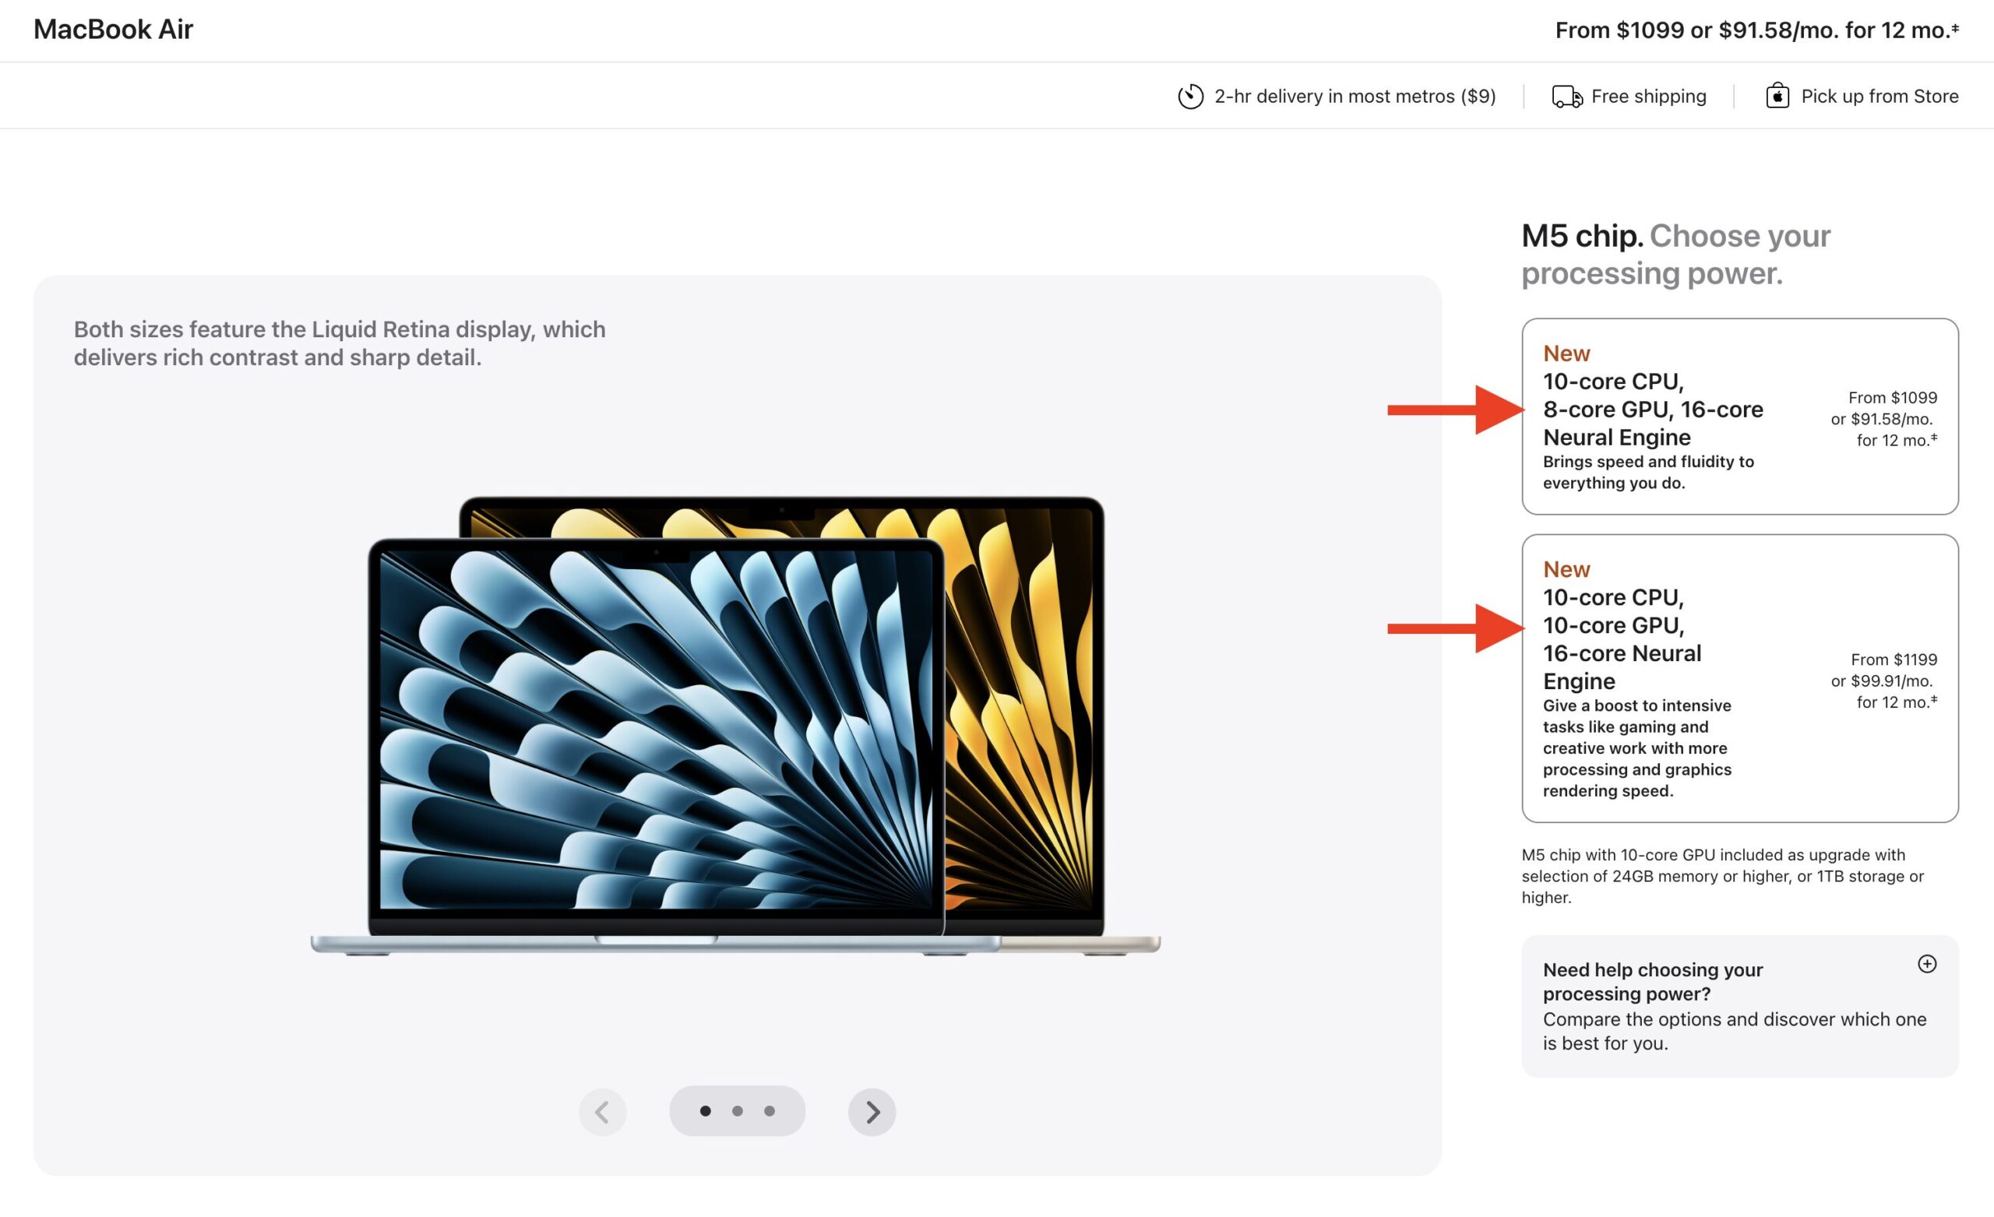Go to next gallery image arrow

[872, 1112]
